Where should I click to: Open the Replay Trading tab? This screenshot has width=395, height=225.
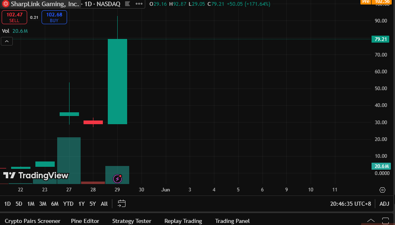pos(183,221)
